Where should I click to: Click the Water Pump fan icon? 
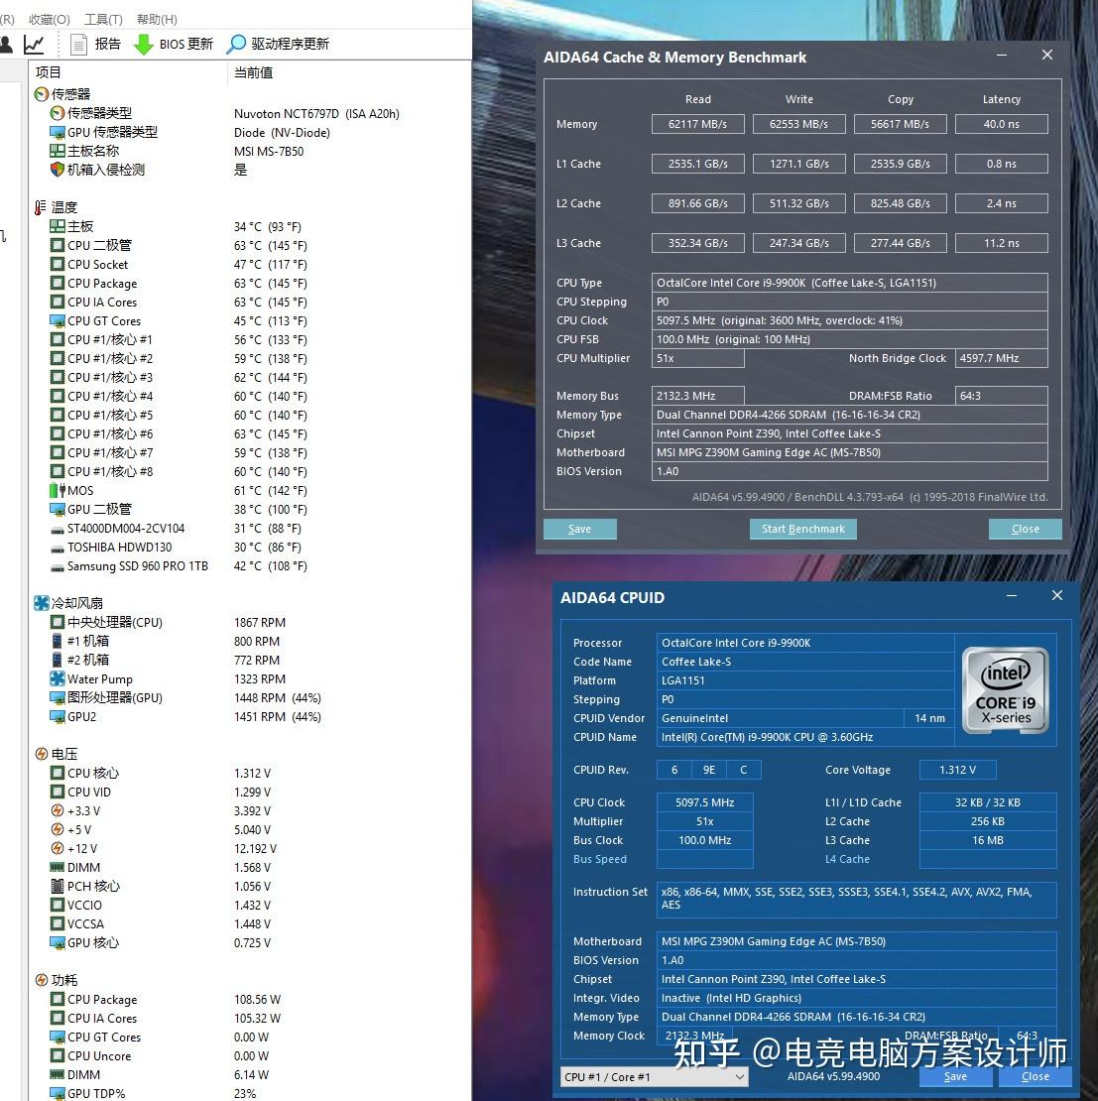click(x=59, y=678)
